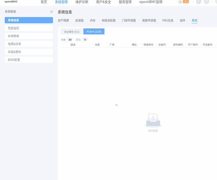Click the power button icon in header

coord(199,2)
